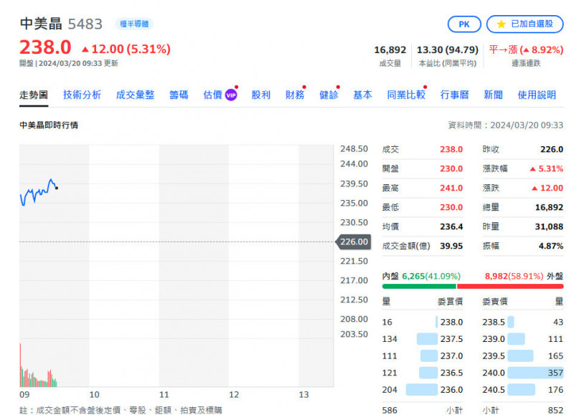Click the 委買價 column header

point(451,302)
